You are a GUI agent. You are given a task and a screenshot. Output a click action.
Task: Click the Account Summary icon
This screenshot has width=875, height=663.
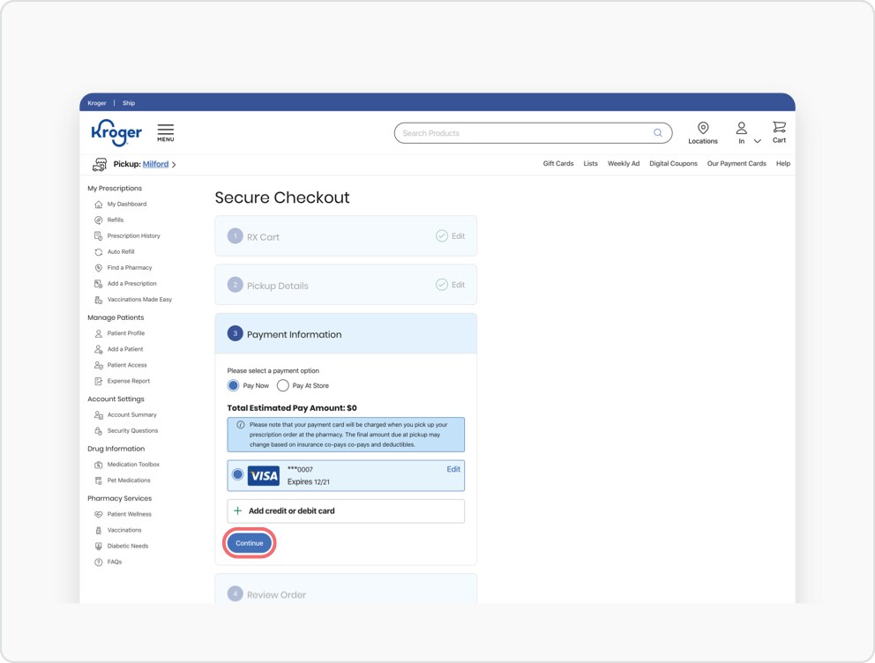coord(99,415)
